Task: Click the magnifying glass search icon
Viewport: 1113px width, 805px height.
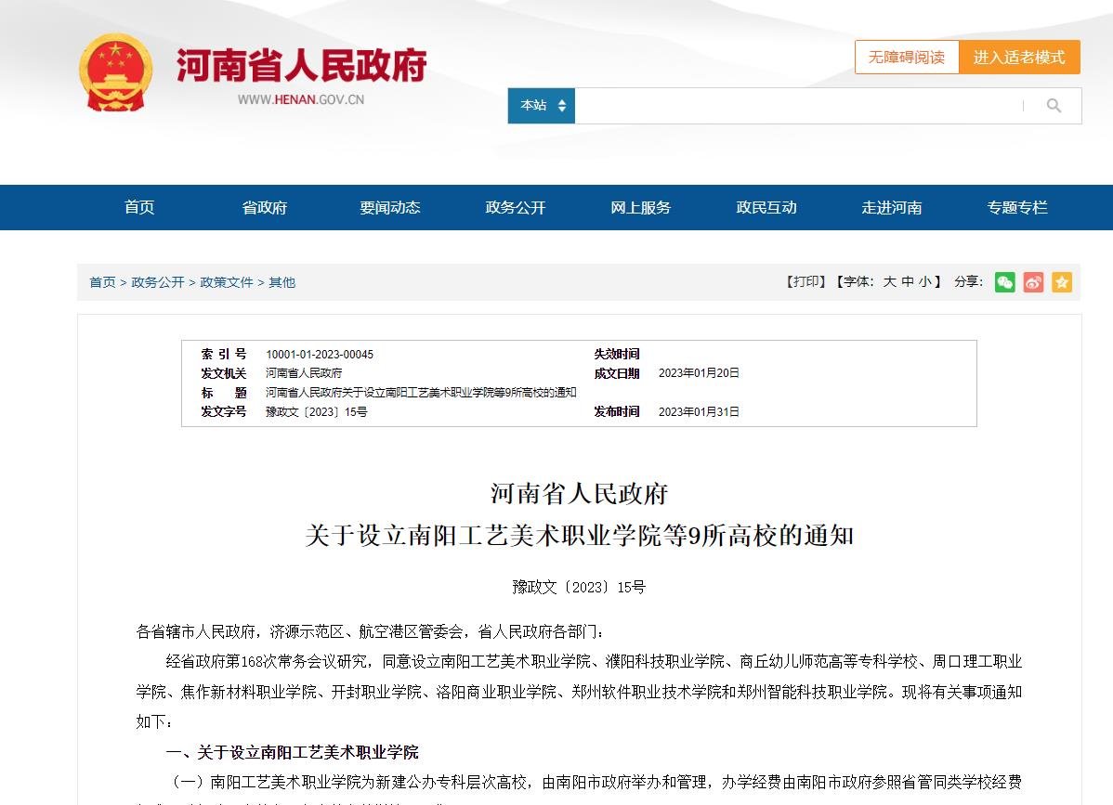Action: (1054, 105)
